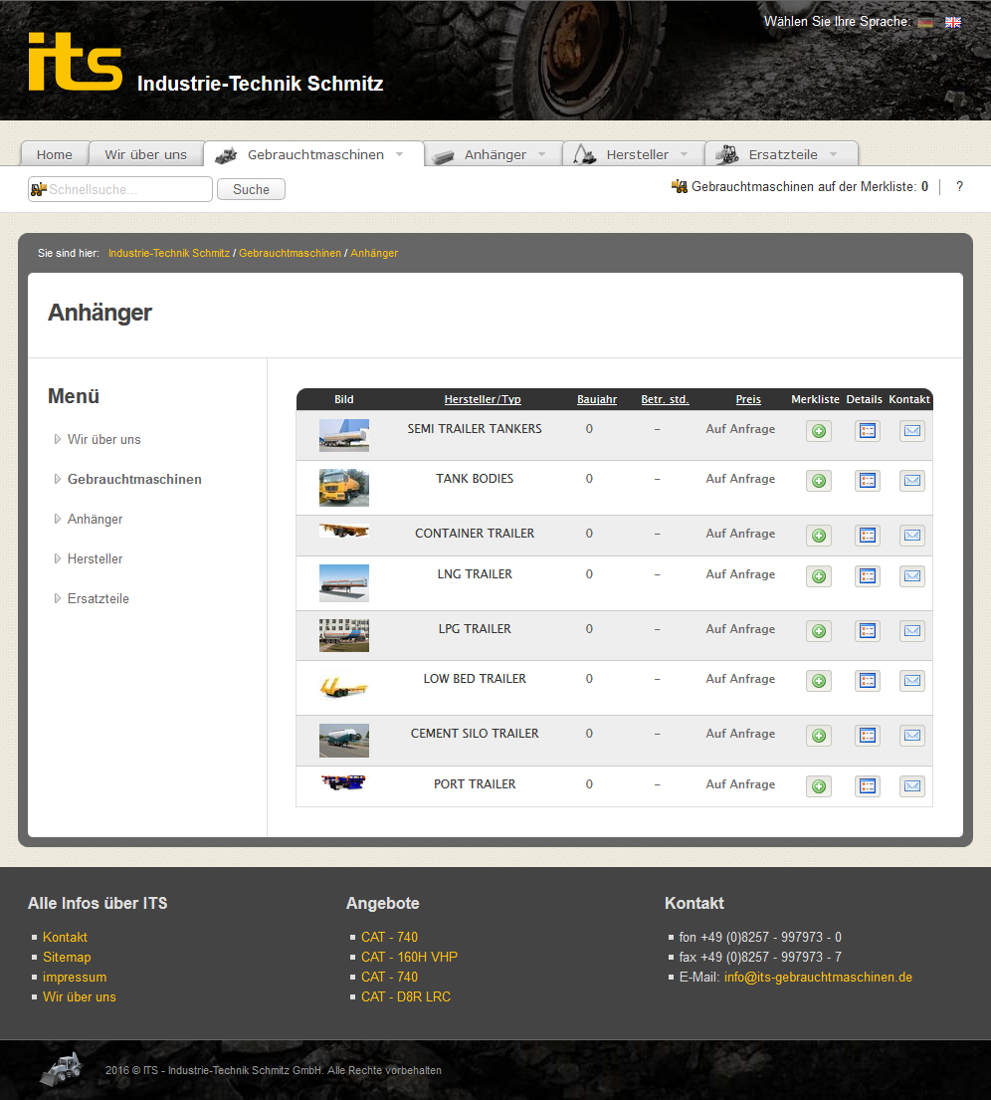
Task: Click the Suche button
Action: [251, 189]
